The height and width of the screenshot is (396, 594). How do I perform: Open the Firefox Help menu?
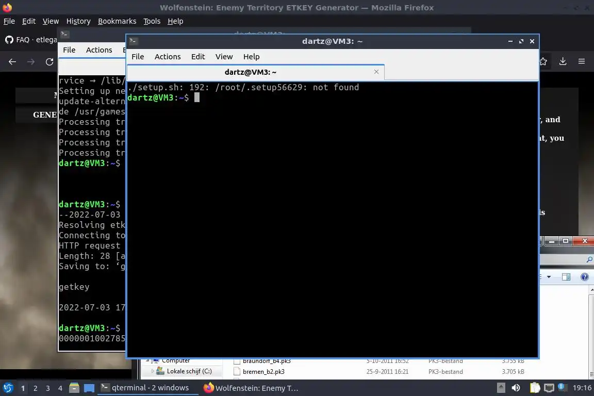pos(175,21)
